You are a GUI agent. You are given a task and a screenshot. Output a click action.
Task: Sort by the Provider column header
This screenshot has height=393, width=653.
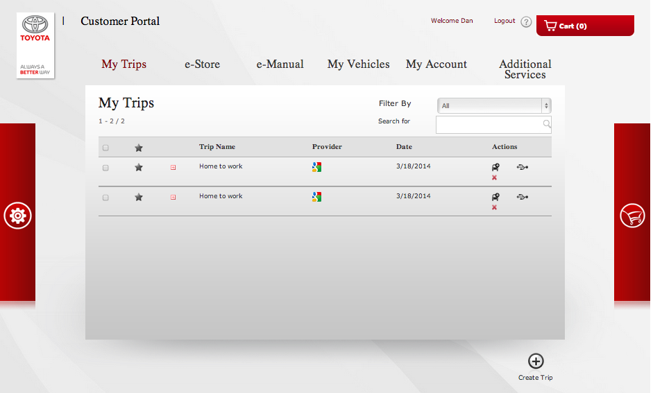pos(327,147)
